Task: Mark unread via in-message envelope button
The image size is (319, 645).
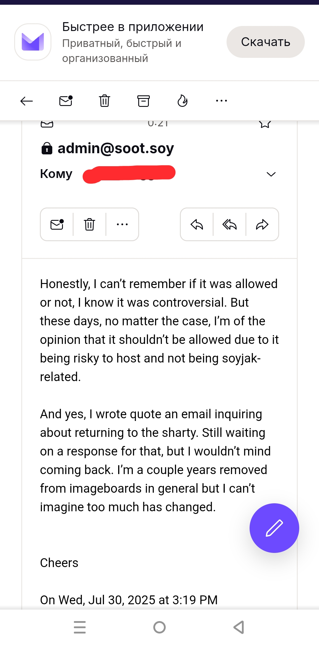Action: coord(57,225)
